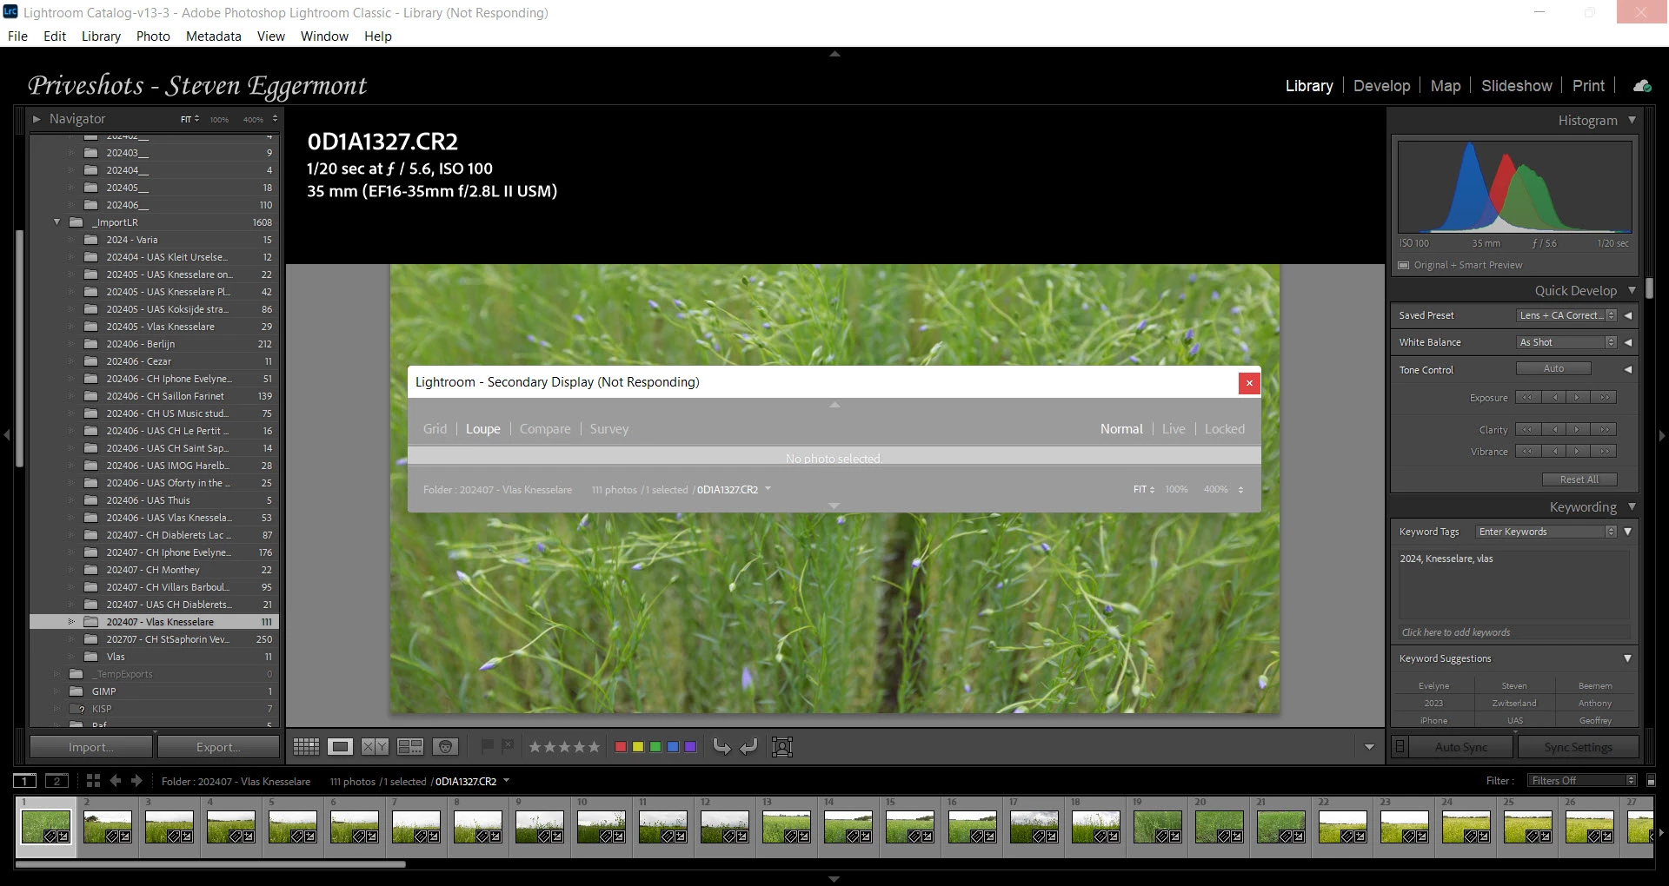
Task: Open the cloud sync status icon
Action: pos(1642,86)
